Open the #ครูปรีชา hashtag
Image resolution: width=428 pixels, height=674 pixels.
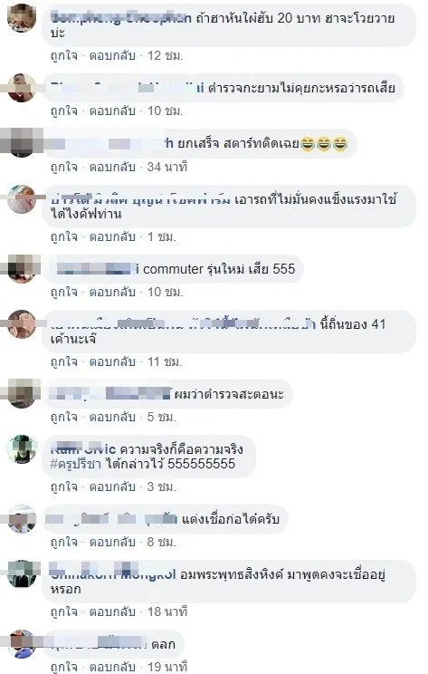75,464
